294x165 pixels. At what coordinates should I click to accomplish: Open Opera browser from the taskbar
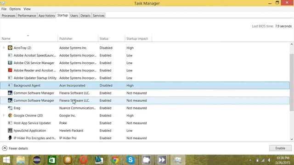coord(84,160)
